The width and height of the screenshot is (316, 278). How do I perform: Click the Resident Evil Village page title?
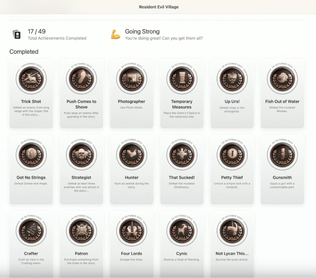(x=159, y=7)
